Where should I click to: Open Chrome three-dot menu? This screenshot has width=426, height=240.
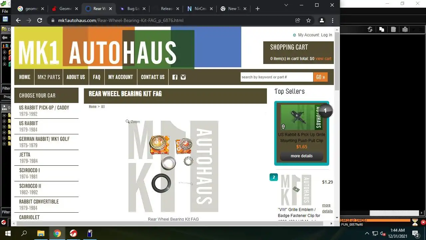(x=332, y=20)
